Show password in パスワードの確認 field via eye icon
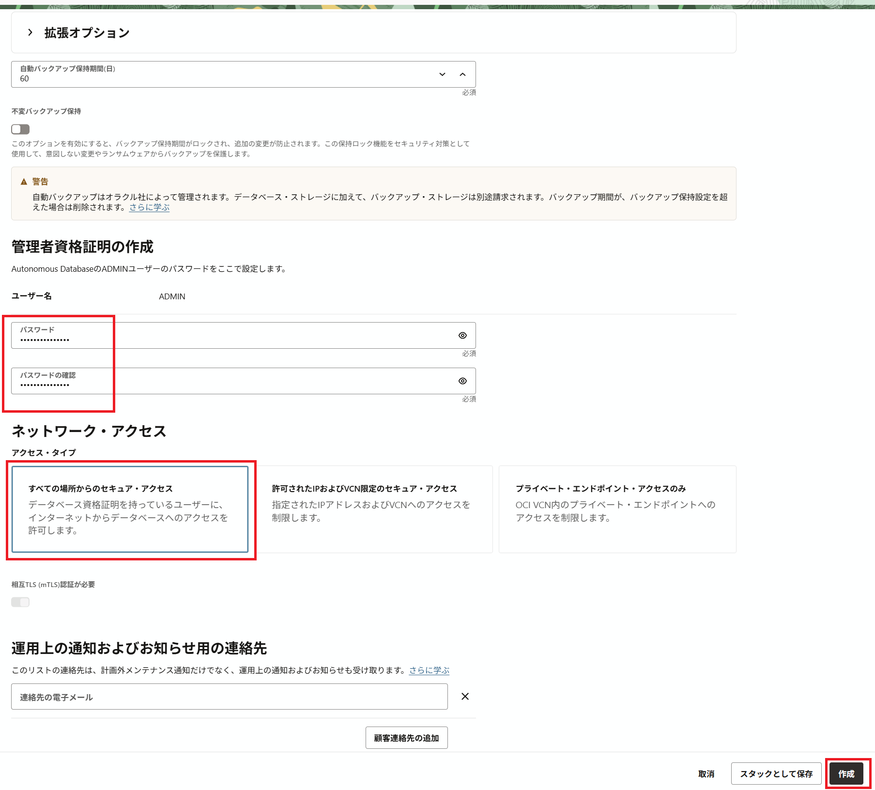This screenshot has height=790, width=875. pyautogui.click(x=462, y=381)
